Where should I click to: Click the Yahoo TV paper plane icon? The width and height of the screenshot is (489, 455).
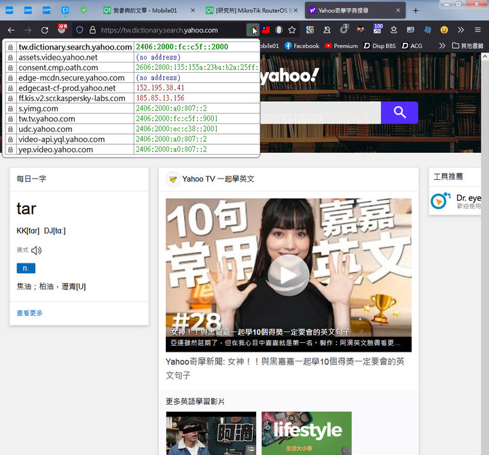173,179
